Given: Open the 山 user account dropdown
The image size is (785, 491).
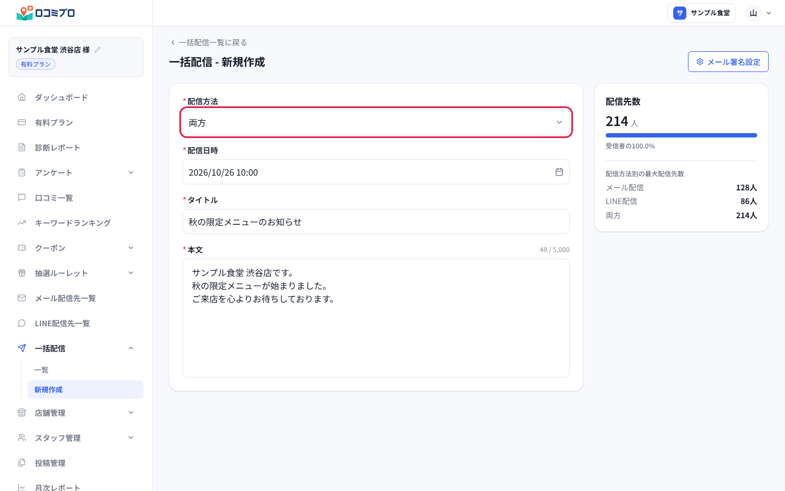Looking at the screenshot, I should click(x=759, y=13).
